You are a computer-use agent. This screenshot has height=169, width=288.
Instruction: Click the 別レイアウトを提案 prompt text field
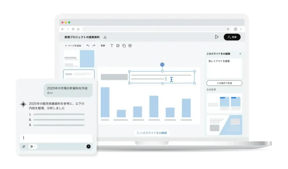[224, 68]
